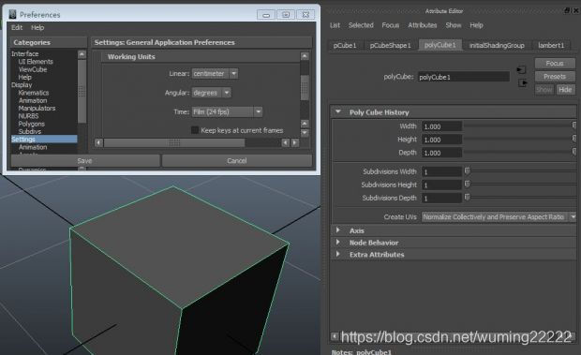Select Display category
This screenshot has width=581, height=355.
coord(22,85)
